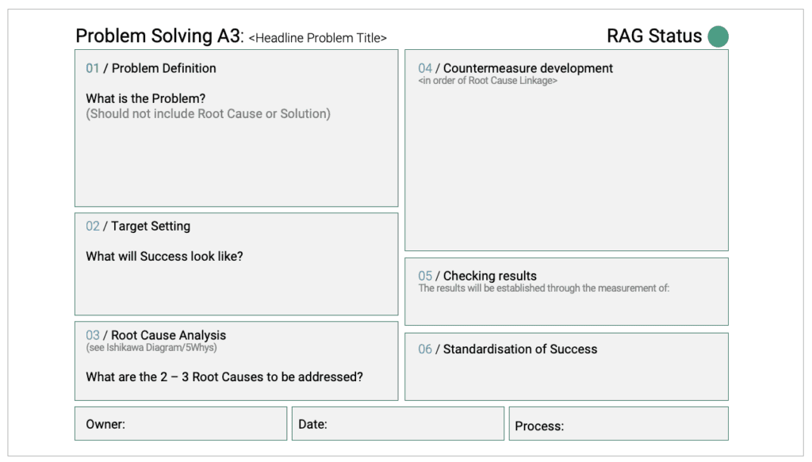Select the Headline Problem Title placeholder

pyautogui.click(x=317, y=38)
